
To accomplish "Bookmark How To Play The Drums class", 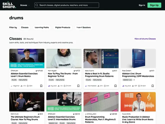I will (78, 86).
